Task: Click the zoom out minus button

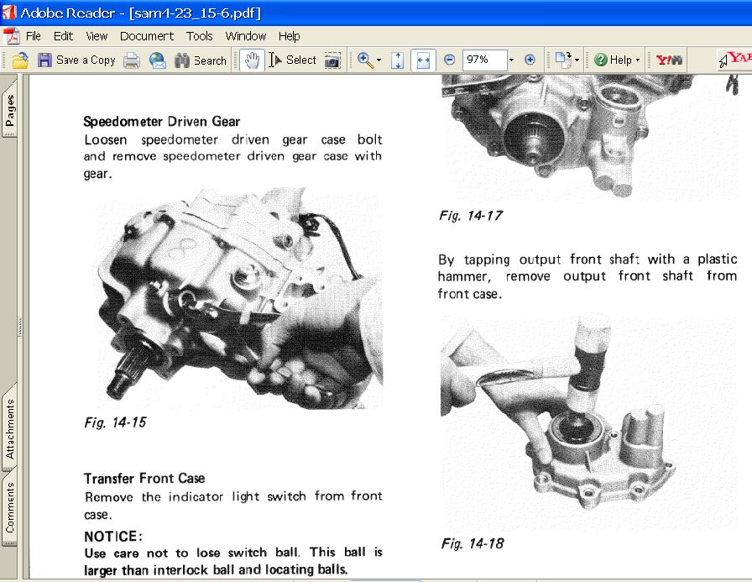Action: click(x=449, y=60)
